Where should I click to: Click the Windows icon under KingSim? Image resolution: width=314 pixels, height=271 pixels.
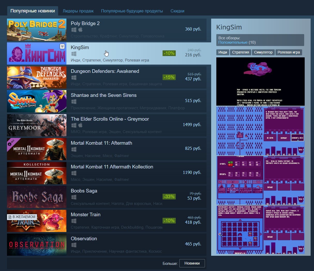click(x=74, y=54)
